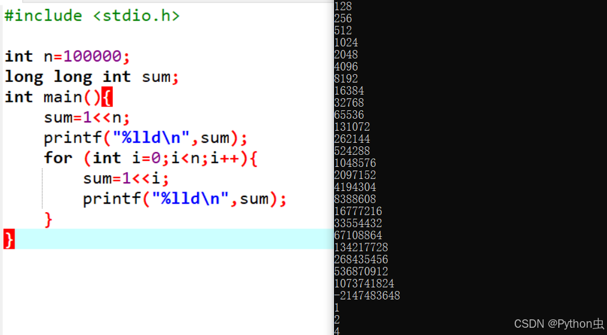Click console output line '1073741824'
Screen dimensions: 607x335
pyautogui.click(x=364, y=283)
